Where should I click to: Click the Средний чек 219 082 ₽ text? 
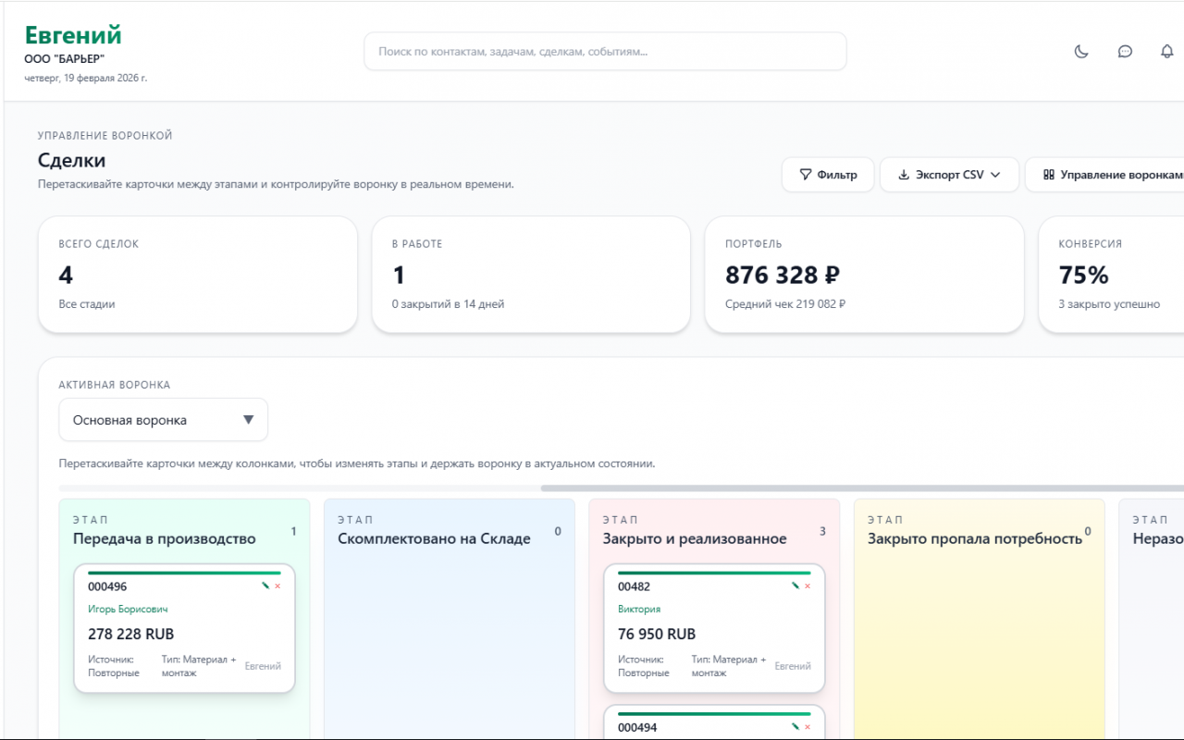(785, 303)
